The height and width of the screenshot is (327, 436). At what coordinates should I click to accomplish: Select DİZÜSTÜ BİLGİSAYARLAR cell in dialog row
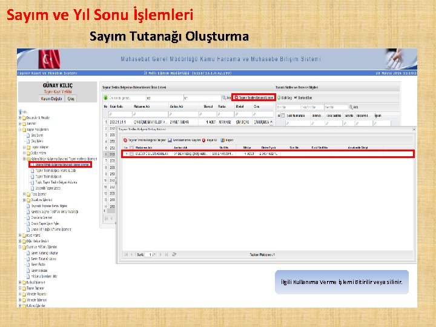click(x=151, y=154)
